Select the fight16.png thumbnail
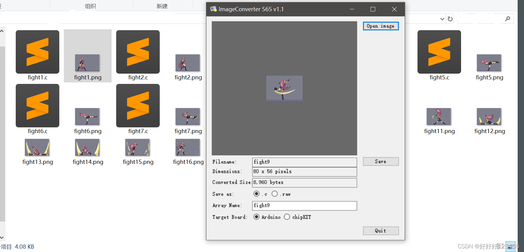This screenshot has height=252, width=524. pos(188,147)
